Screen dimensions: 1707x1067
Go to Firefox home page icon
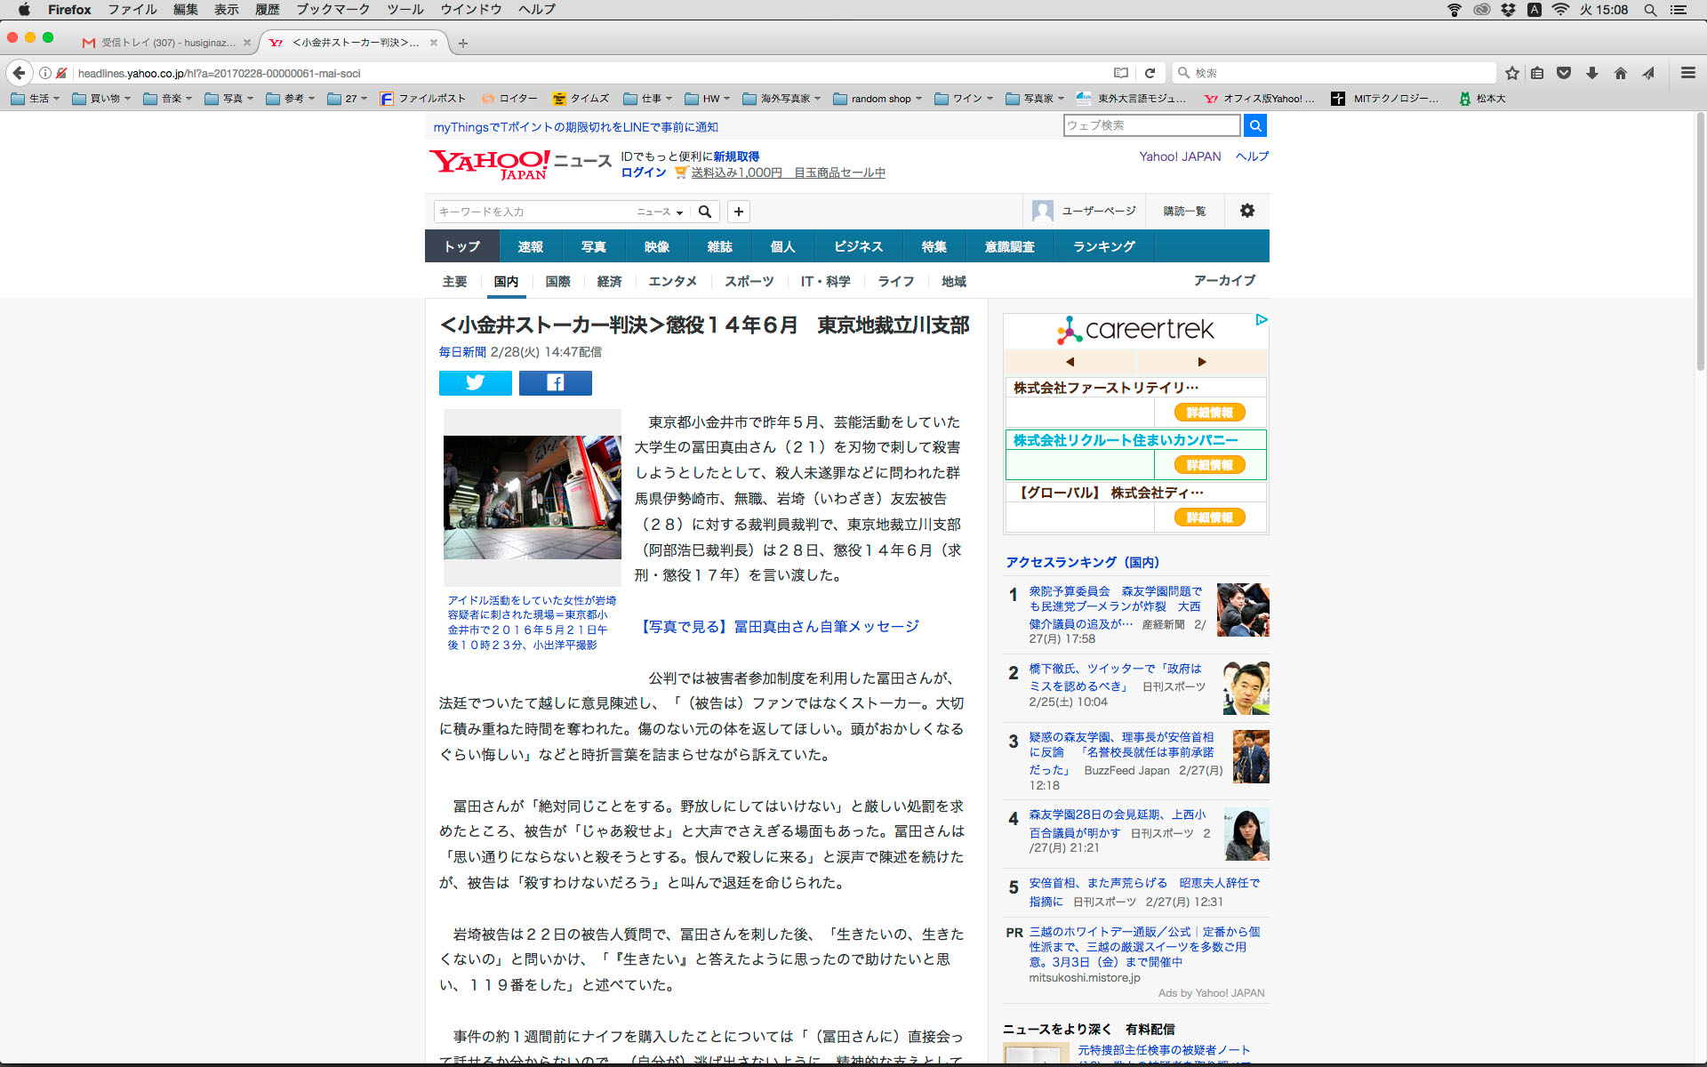pyautogui.click(x=1620, y=73)
